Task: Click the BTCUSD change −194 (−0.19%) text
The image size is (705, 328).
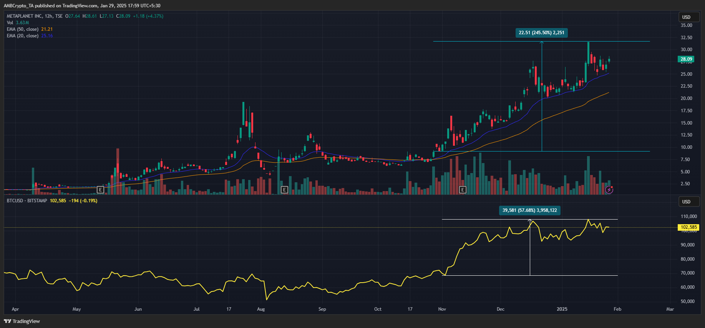Action: point(83,201)
